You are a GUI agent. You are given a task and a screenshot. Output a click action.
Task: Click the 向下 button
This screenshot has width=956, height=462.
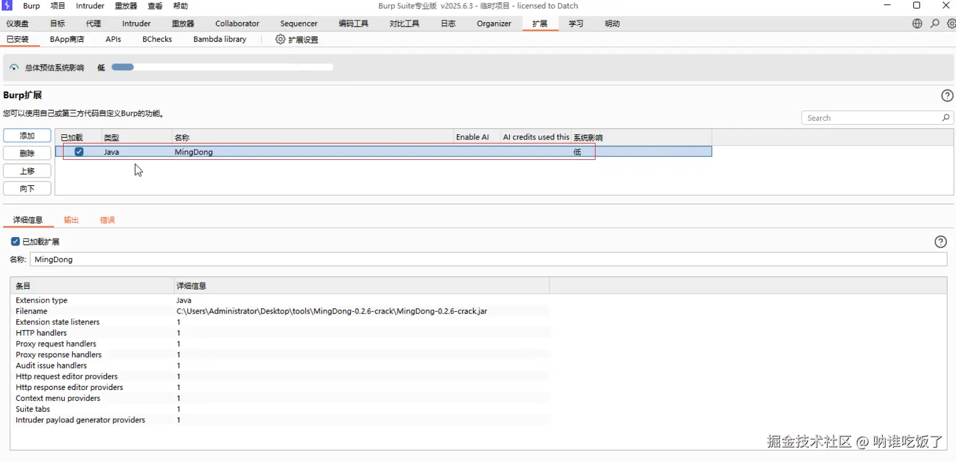[27, 188]
